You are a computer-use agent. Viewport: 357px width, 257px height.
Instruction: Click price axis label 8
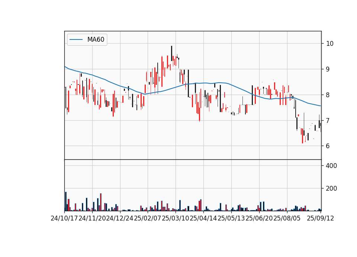point(328,95)
